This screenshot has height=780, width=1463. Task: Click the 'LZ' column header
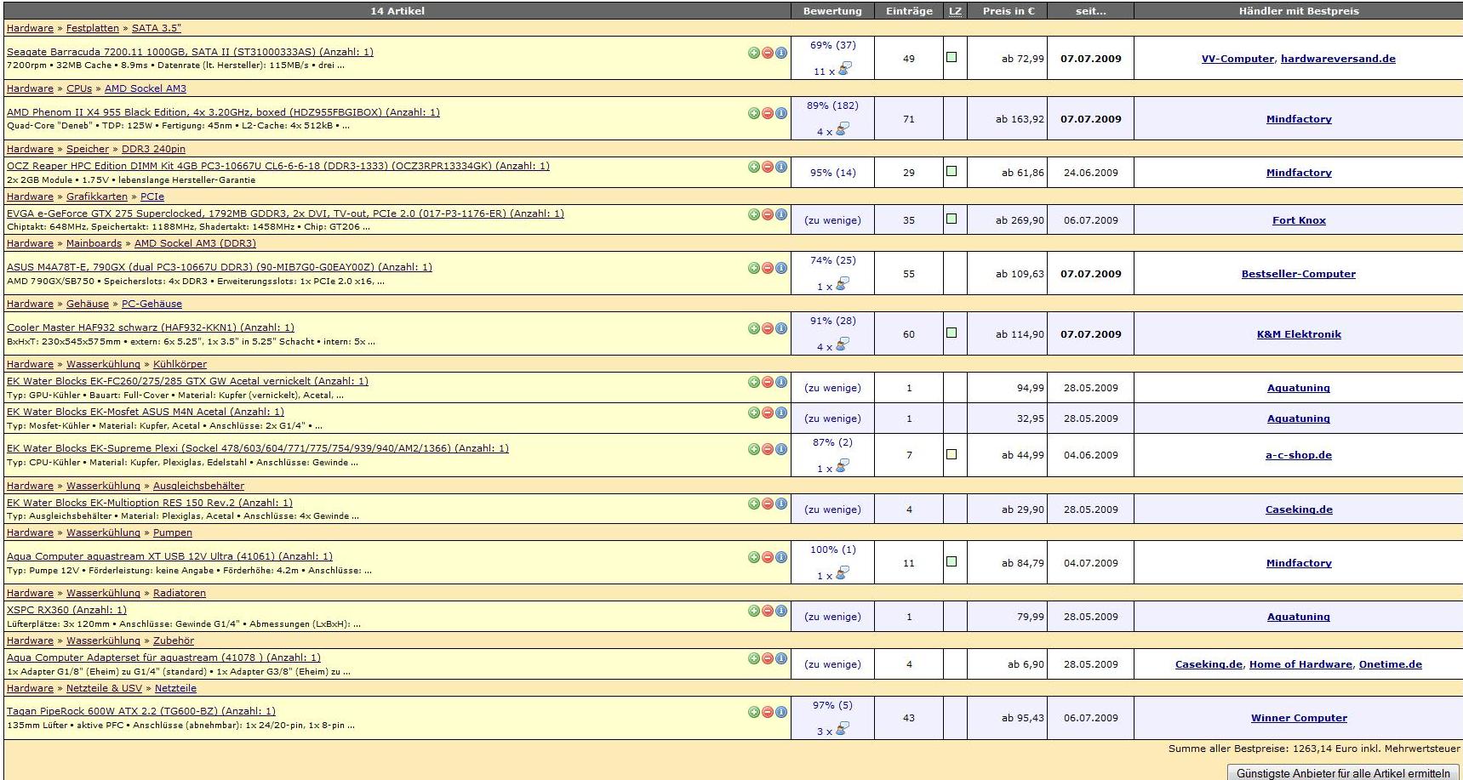955,11
